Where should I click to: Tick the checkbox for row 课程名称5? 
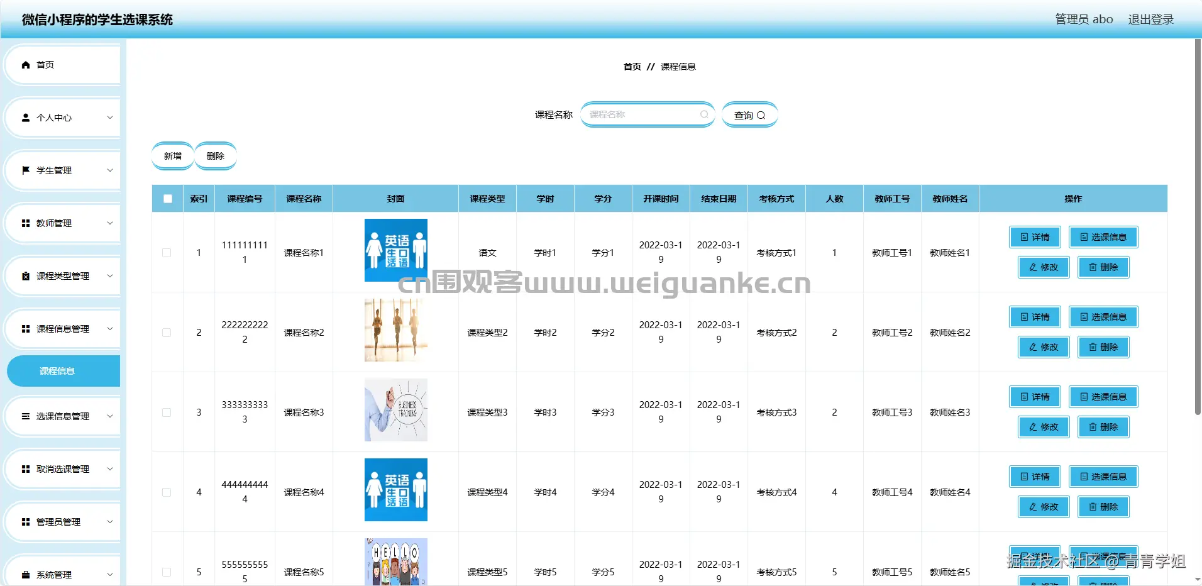click(x=167, y=572)
